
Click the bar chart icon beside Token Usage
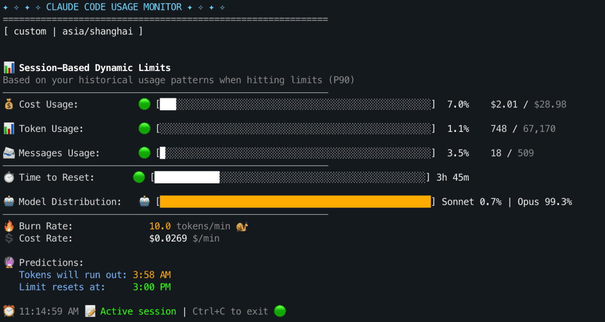[9, 129]
